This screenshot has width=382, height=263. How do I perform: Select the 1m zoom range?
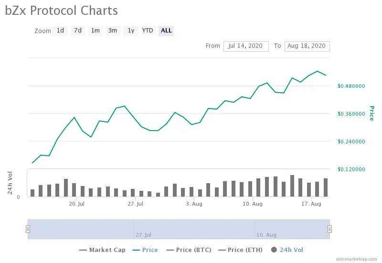pyautogui.click(x=95, y=31)
